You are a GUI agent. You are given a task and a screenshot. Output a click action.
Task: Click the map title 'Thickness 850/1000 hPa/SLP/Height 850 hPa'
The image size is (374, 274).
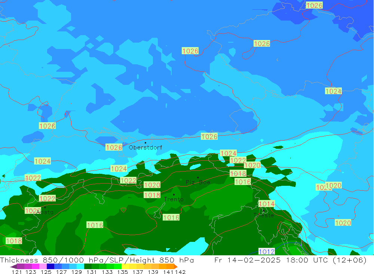tap(97, 260)
